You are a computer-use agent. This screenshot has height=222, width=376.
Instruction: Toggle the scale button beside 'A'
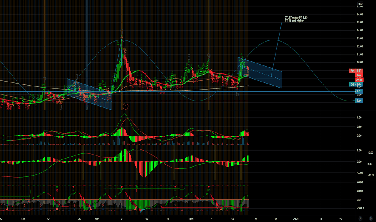pyautogui.click(x=371, y=218)
